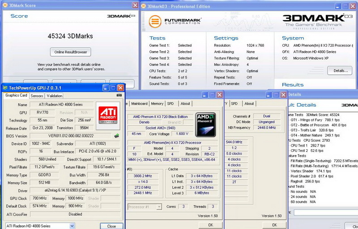Click the Details... button in 3DMark03 System

click(341, 71)
